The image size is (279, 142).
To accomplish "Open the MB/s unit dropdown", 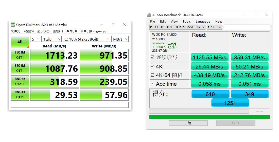I will click(x=120, y=39).
